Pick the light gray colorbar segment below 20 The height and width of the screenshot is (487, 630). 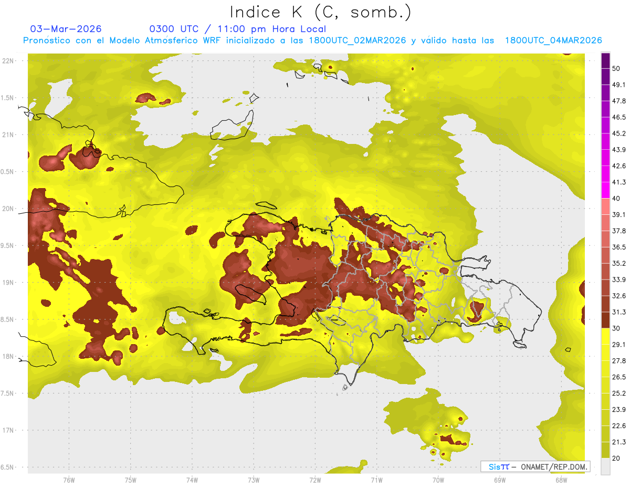pyautogui.click(x=605, y=466)
